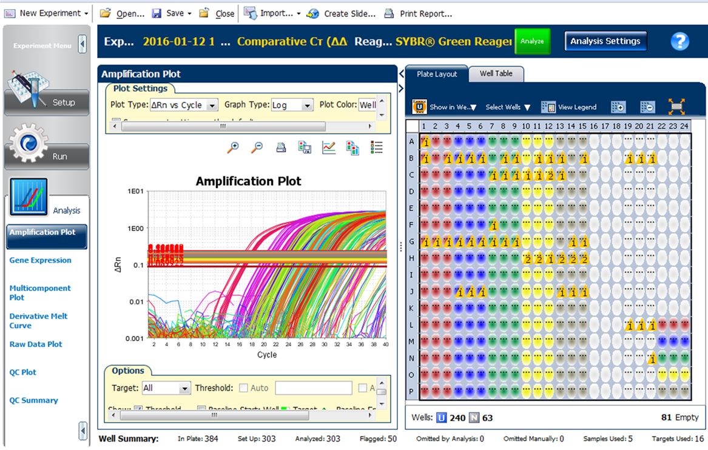Click the Create Slide icon
708x450 pixels.
(x=312, y=13)
